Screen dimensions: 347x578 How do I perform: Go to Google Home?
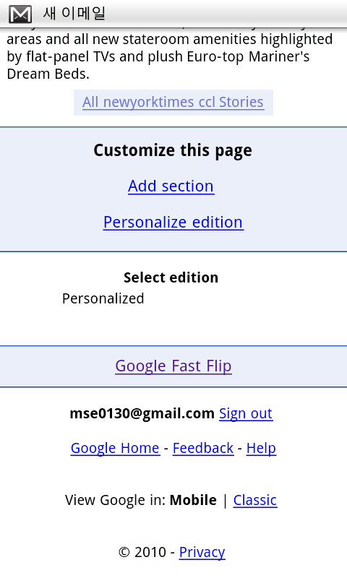point(115,448)
